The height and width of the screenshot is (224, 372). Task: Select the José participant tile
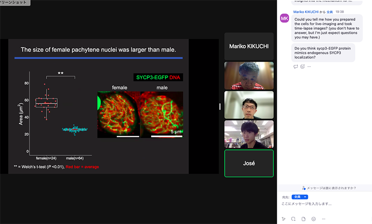tap(249, 163)
